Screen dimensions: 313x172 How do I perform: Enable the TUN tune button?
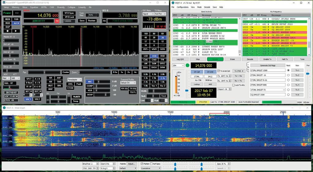click(16, 19)
